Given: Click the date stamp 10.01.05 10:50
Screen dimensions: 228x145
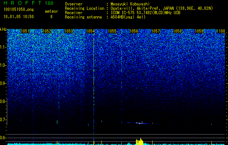Looking at the screenshot, I should click(18, 17).
